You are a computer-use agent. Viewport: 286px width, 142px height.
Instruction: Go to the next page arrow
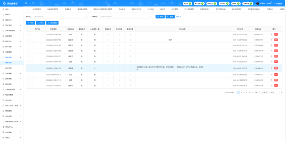pos(259,93)
